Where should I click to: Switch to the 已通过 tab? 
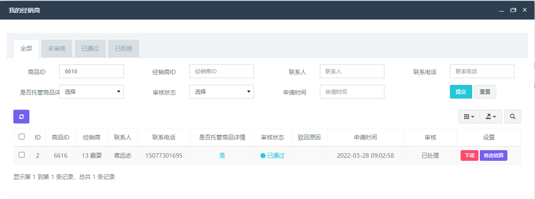point(90,48)
